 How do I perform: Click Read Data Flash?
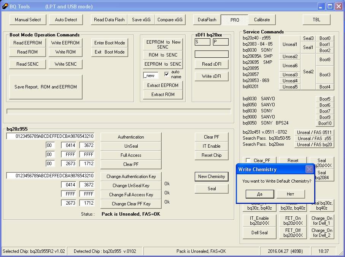[109, 20]
